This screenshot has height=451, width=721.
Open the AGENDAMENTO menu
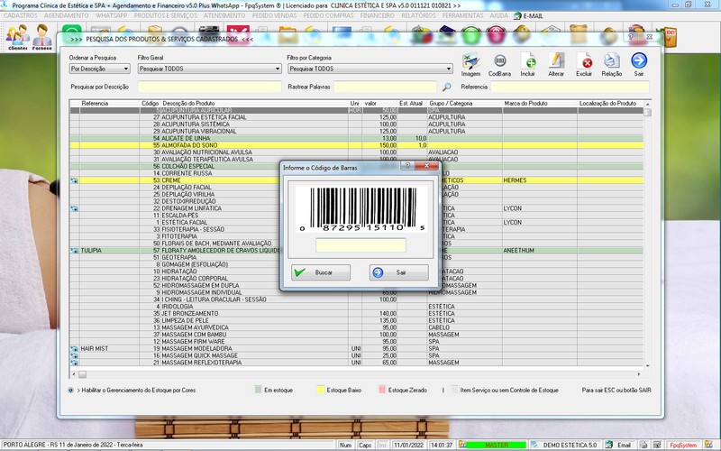[x=66, y=15]
